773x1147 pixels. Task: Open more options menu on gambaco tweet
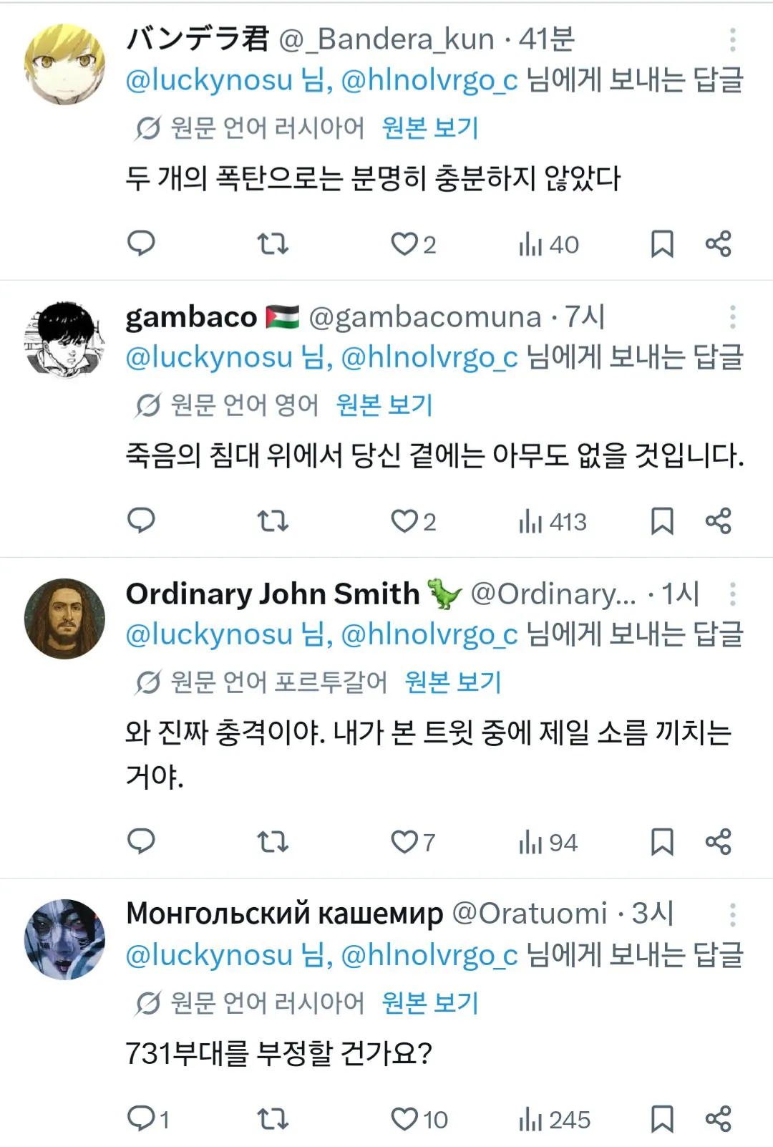(732, 317)
